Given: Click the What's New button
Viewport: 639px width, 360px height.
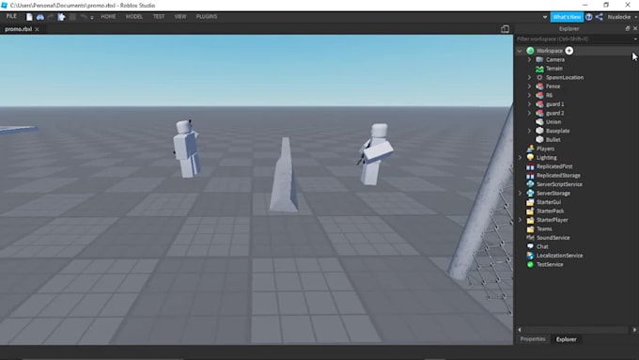Looking at the screenshot, I should pyautogui.click(x=567, y=17).
